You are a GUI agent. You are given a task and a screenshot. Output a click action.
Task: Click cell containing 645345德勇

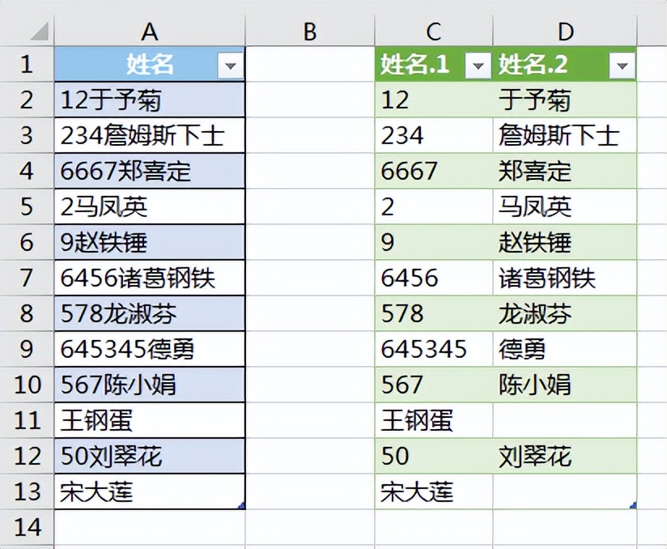pyautogui.click(x=150, y=350)
